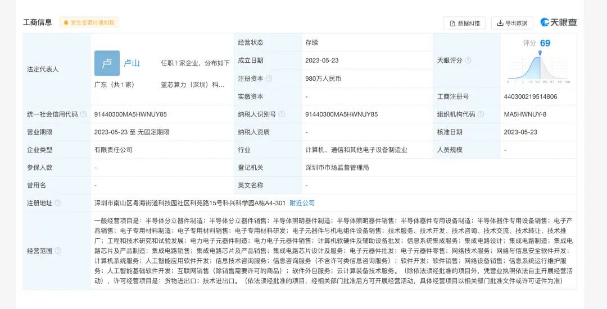Click the 核准日期 value 2023-05-23
The width and height of the screenshot is (607, 309).
520,132
